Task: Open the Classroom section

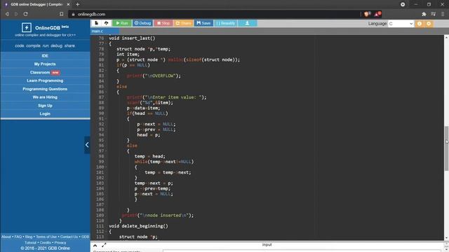Action: coord(45,72)
